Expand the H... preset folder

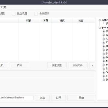(103, 46)
